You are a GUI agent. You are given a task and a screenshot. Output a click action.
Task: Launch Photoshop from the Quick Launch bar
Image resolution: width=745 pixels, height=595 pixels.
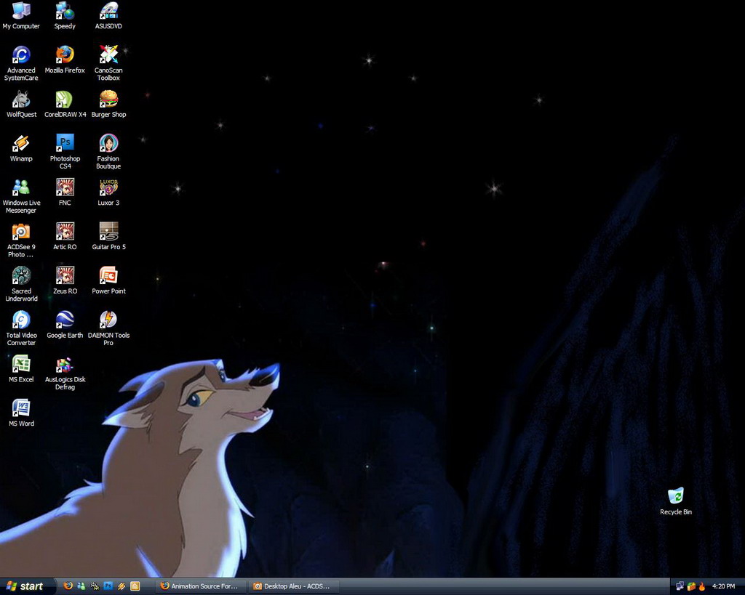(108, 586)
